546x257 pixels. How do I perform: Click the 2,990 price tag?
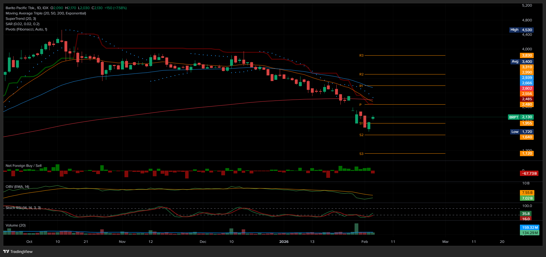(x=527, y=72)
